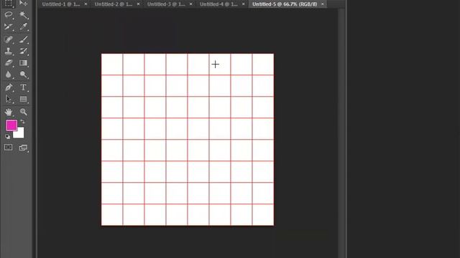Select the Path Selection tool
Image resolution: width=460 pixels, height=258 pixels.
8,99
